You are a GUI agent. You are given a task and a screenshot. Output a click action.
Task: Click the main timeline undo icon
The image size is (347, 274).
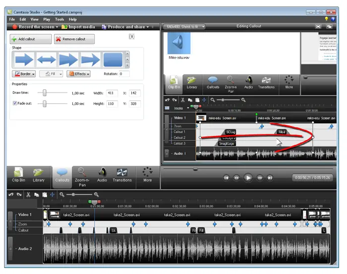pyautogui.click(x=11, y=195)
